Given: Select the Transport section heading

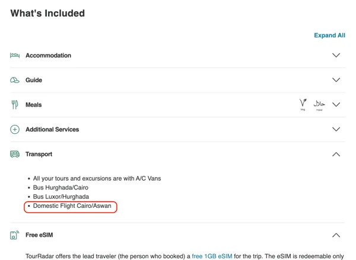Looking at the screenshot, I should 39,155.
